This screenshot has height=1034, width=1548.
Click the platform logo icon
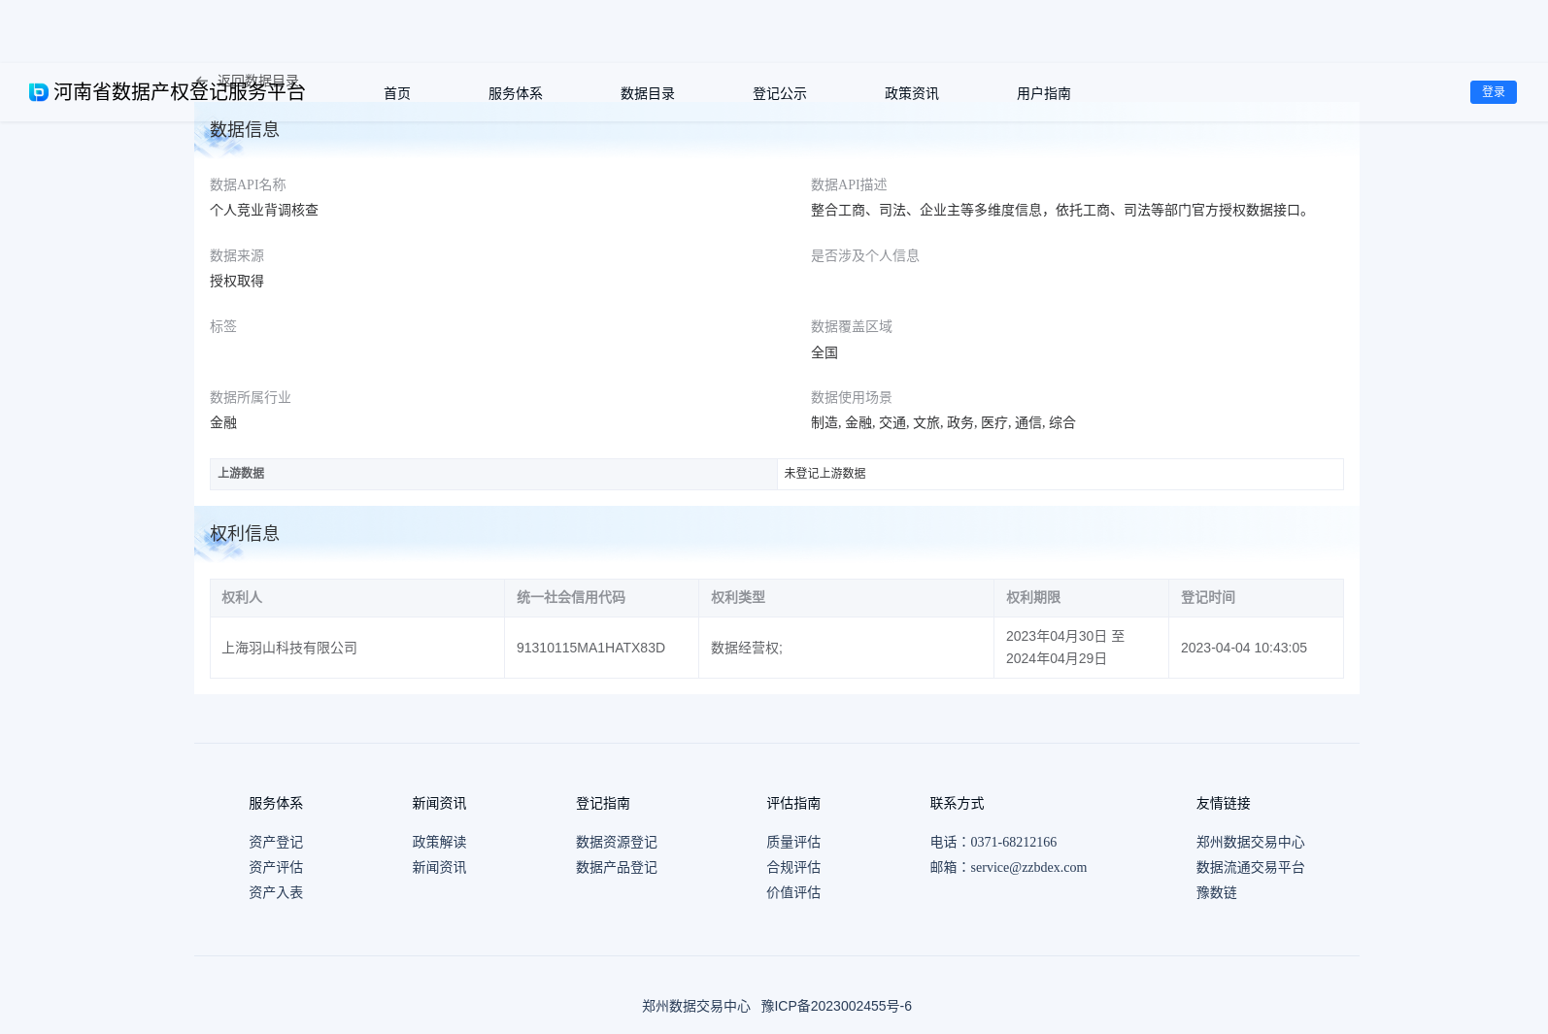pyautogui.click(x=39, y=92)
